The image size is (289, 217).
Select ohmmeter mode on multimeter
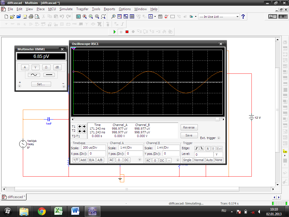(x=46, y=67)
